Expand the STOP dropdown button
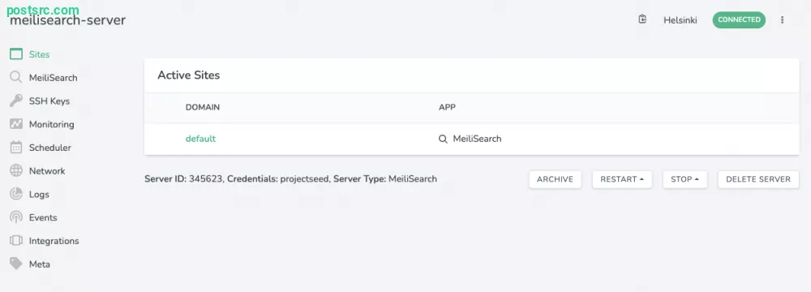The image size is (811, 292). (x=684, y=179)
